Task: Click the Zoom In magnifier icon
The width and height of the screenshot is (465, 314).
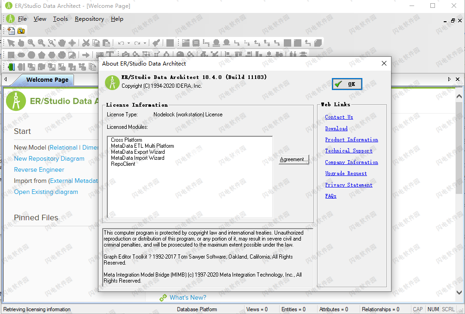Action: (x=31, y=43)
